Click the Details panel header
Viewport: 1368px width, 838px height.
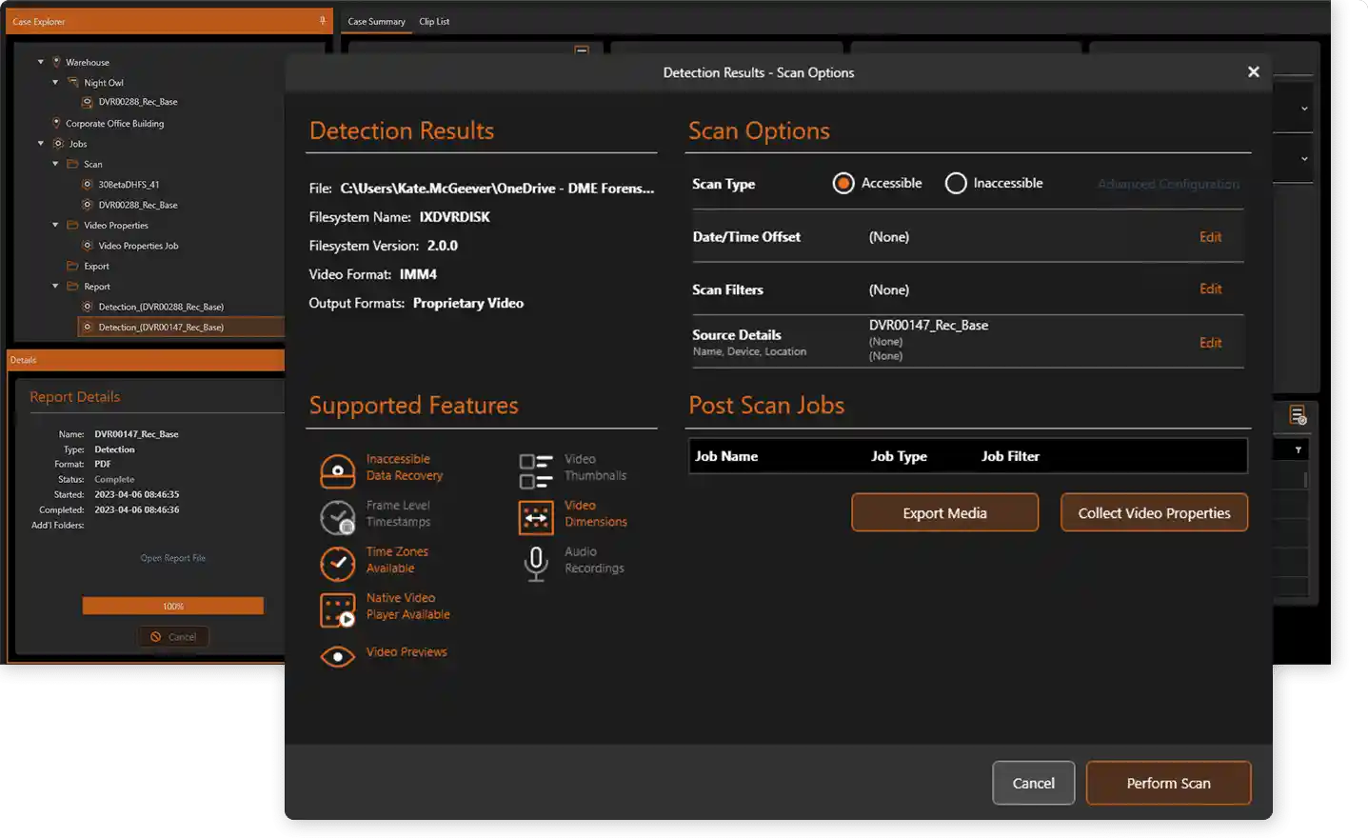pos(146,360)
